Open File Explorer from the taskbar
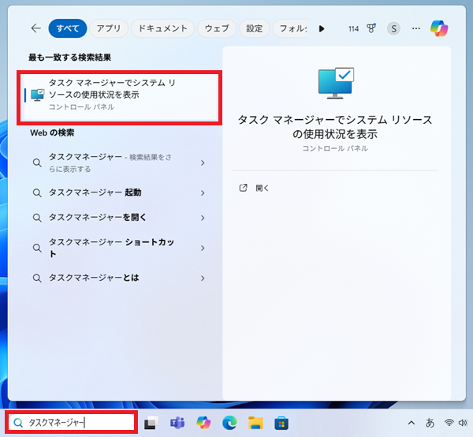 255,423
